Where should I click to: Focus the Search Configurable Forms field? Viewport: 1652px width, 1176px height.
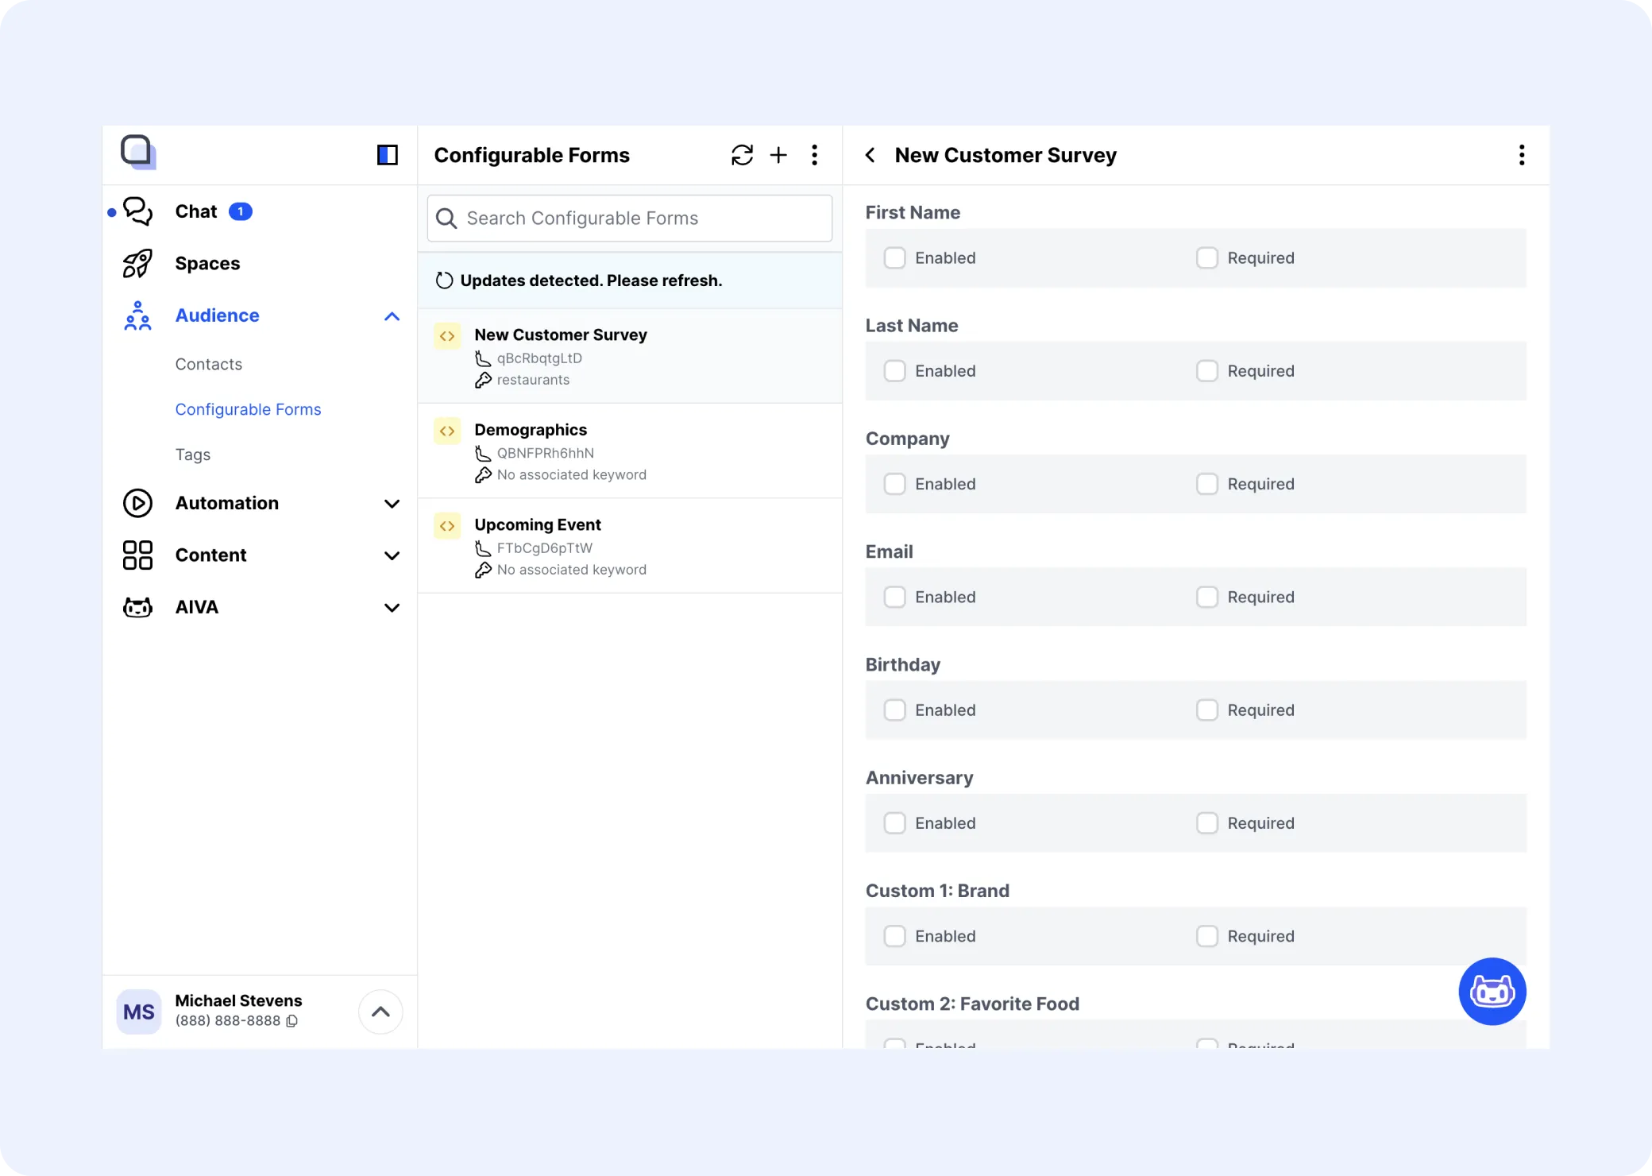pyautogui.click(x=630, y=219)
